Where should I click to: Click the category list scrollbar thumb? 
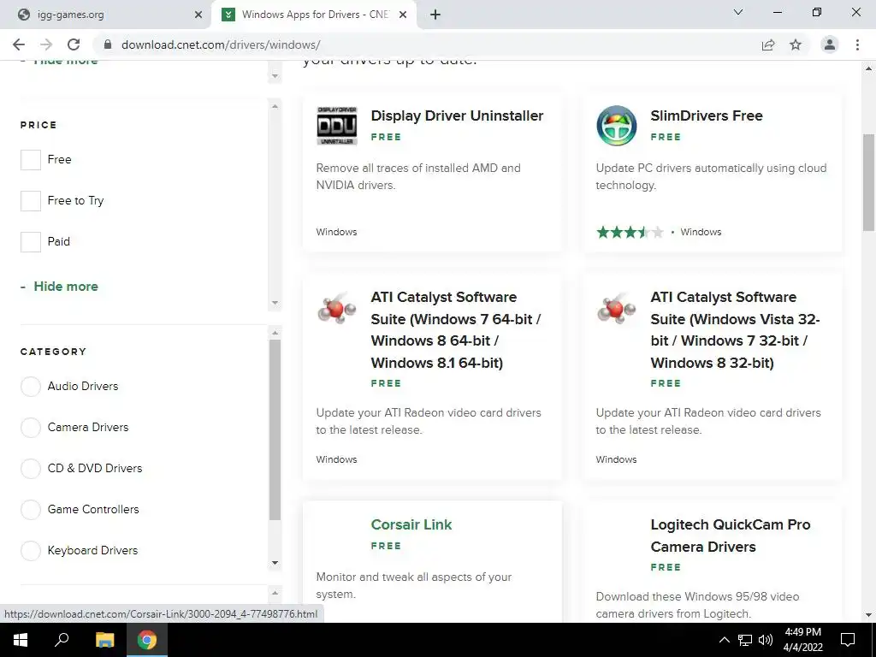(275, 429)
